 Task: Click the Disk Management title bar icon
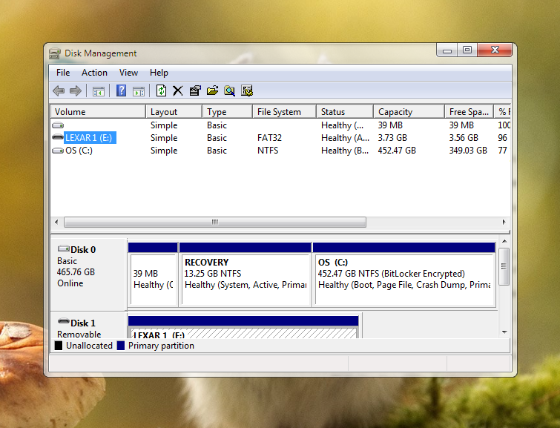click(55, 53)
